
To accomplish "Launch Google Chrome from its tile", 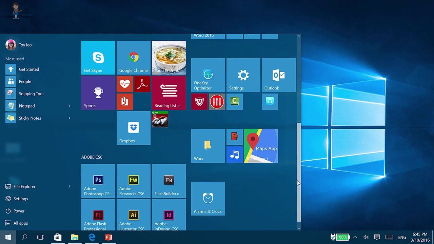I will click(134, 58).
